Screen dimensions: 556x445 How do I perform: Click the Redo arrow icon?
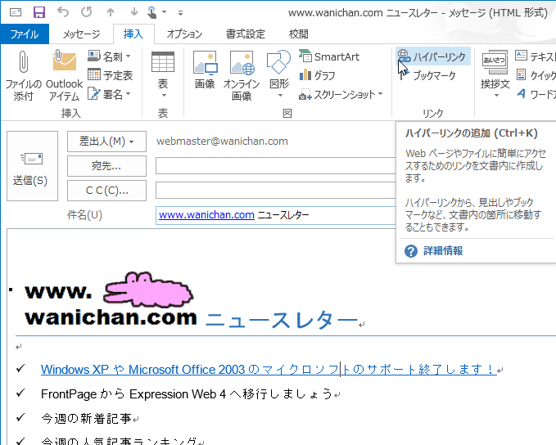point(87,12)
